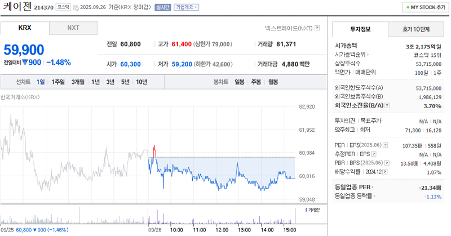Viewport: 451px width, 236px height.
Task: Click the 시가 value 60,300
Action: pos(131,64)
